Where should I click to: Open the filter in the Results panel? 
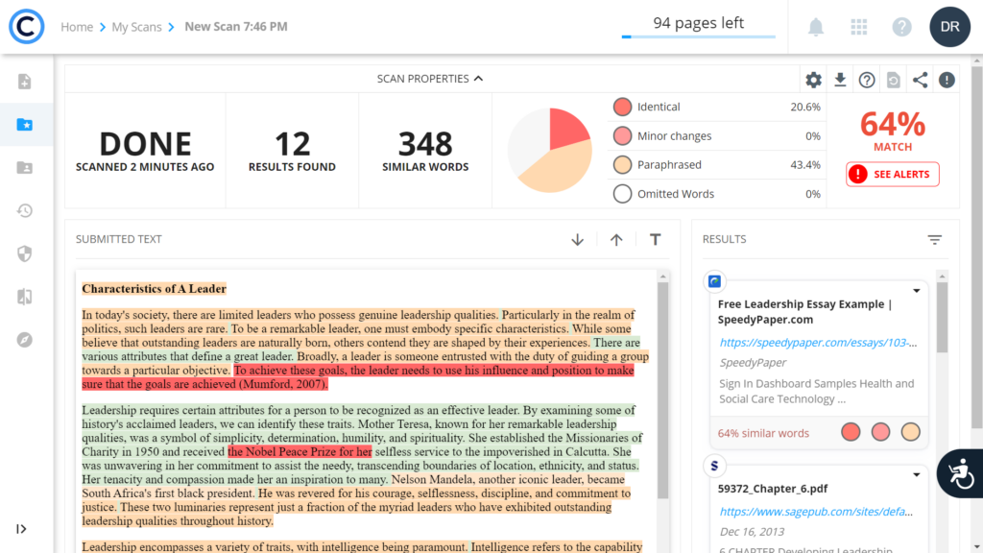[934, 239]
